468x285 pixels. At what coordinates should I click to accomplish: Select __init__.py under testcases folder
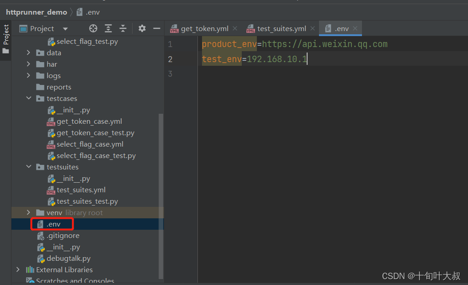point(73,110)
